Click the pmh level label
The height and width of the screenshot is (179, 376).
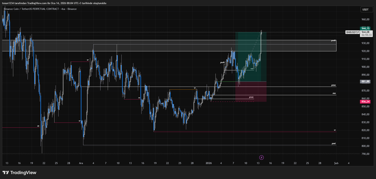pos(334,40)
